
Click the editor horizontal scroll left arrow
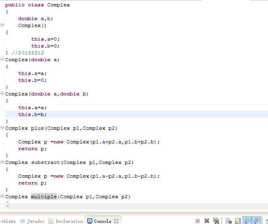click(x=8, y=206)
